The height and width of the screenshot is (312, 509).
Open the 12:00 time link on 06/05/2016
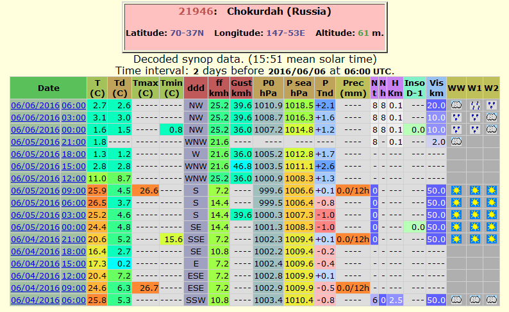tap(74, 178)
